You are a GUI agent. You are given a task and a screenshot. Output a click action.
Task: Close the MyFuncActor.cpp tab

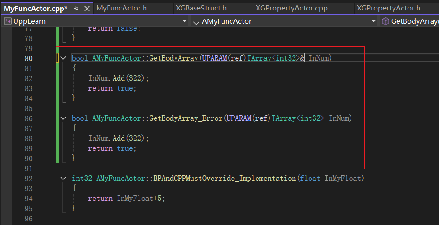pos(87,9)
